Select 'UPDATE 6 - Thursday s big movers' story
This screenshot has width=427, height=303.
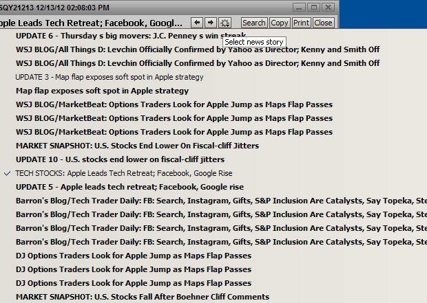(131, 36)
